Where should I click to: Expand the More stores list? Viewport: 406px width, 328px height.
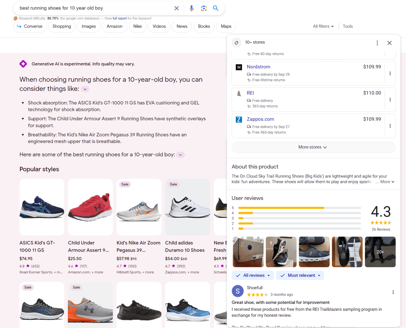click(x=313, y=147)
